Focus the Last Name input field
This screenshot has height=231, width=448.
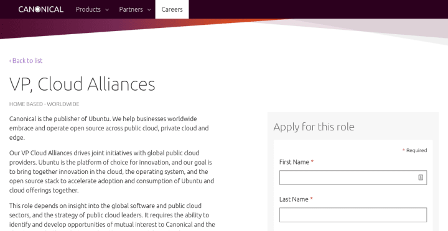(353, 215)
